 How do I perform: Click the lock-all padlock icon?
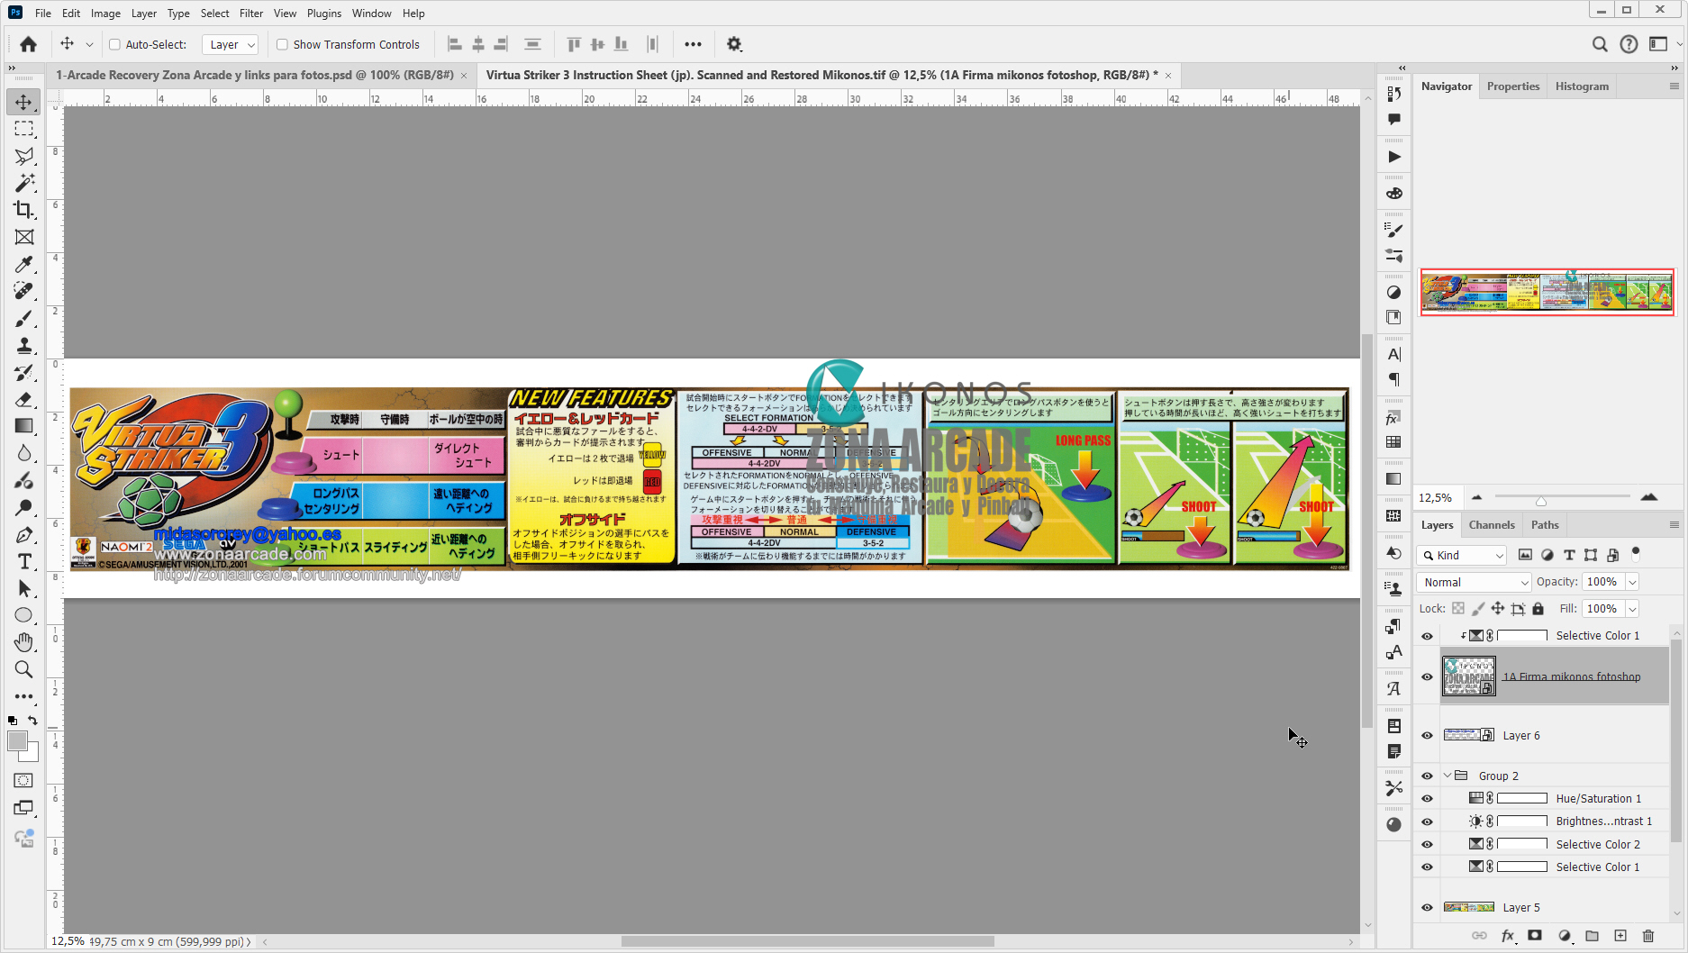tap(1538, 609)
